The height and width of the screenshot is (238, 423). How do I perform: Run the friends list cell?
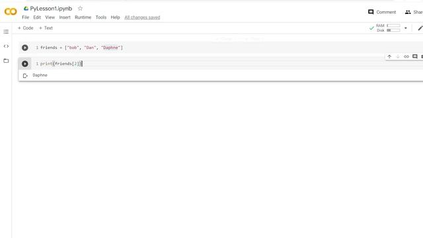pyautogui.click(x=25, y=48)
